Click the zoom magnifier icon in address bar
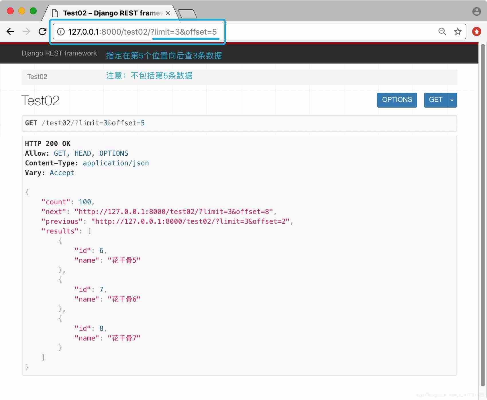The image size is (487, 400). click(x=442, y=31)
